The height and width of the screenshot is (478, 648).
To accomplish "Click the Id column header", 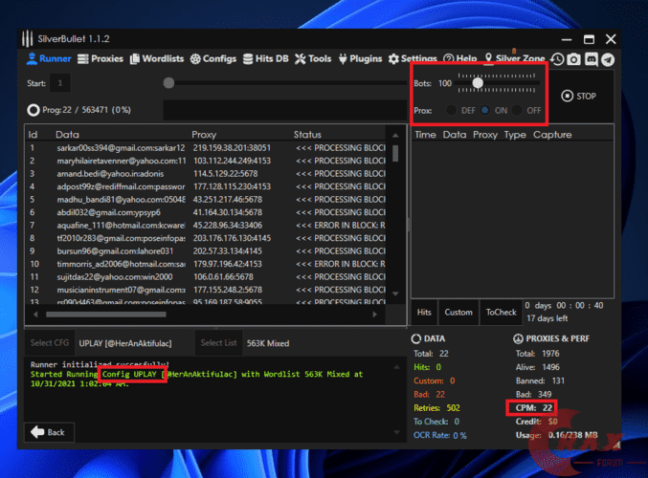I will point(33,135).
